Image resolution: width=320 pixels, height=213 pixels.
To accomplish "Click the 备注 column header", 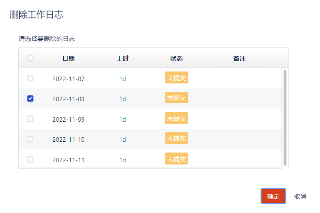I will click(239, 58).
